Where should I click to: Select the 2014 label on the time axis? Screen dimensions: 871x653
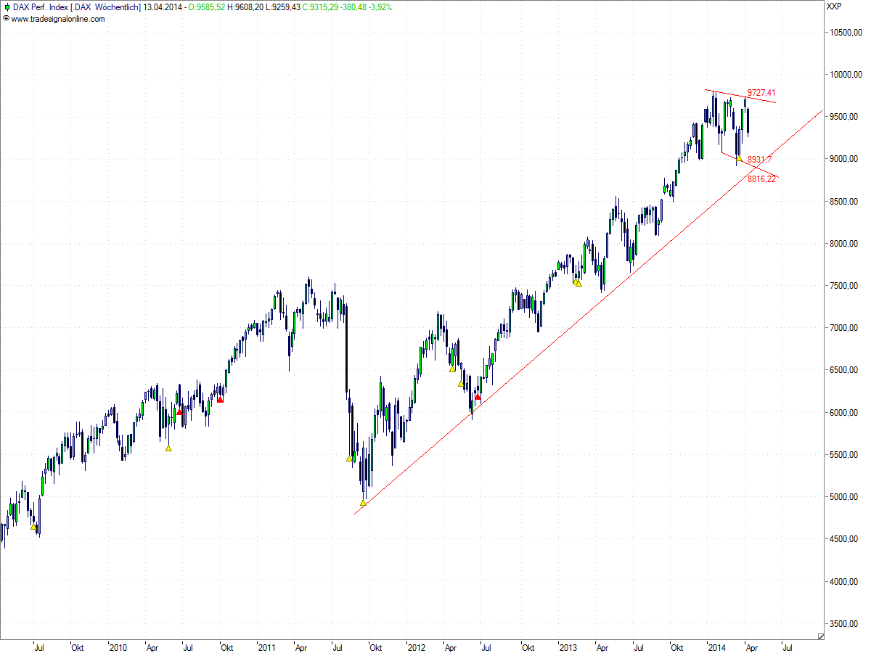(718, 645)
